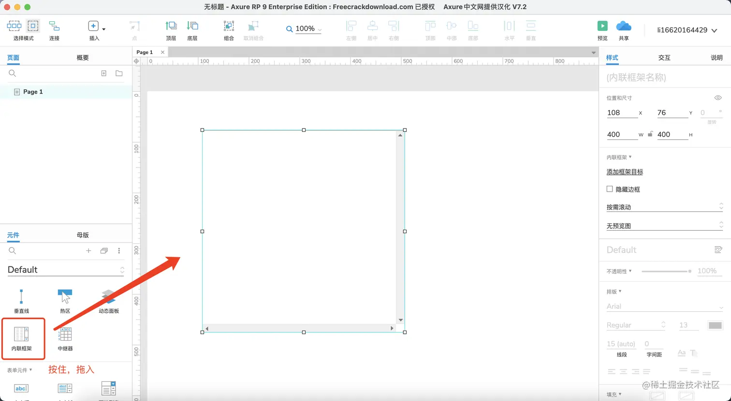
Task: Open the widget library options menu
Action: point(119,251)
